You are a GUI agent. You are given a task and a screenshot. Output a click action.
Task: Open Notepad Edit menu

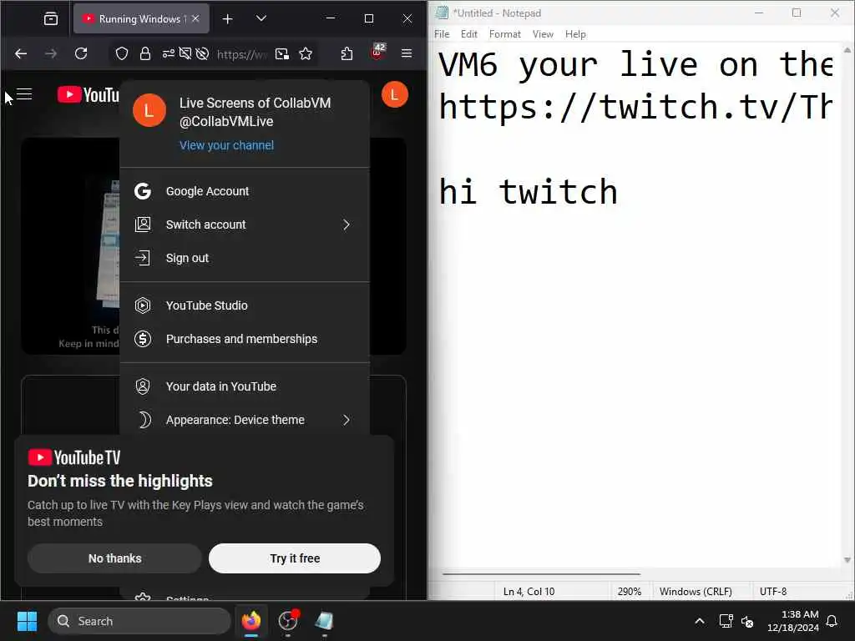tap(469, 33)
